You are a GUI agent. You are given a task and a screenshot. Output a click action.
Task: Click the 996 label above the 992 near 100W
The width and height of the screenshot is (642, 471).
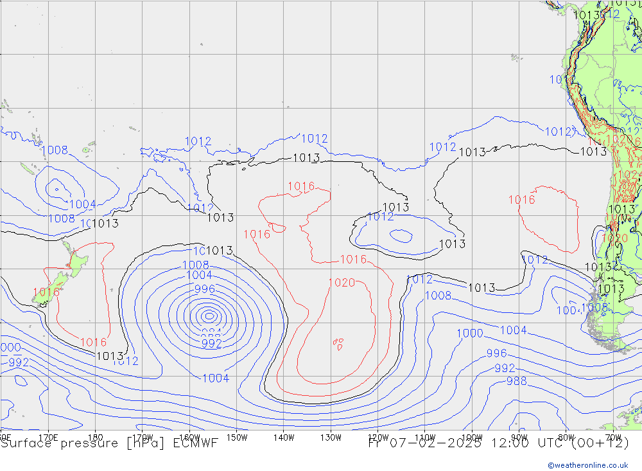(x=497, y=353)
